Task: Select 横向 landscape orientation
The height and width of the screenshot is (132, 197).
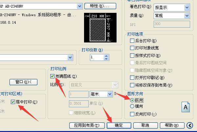Action: pyautogui.click(x=132, y=106)
